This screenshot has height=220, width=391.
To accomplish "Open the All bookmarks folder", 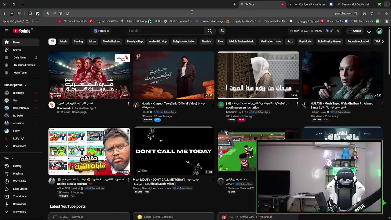I will [16, 21].
